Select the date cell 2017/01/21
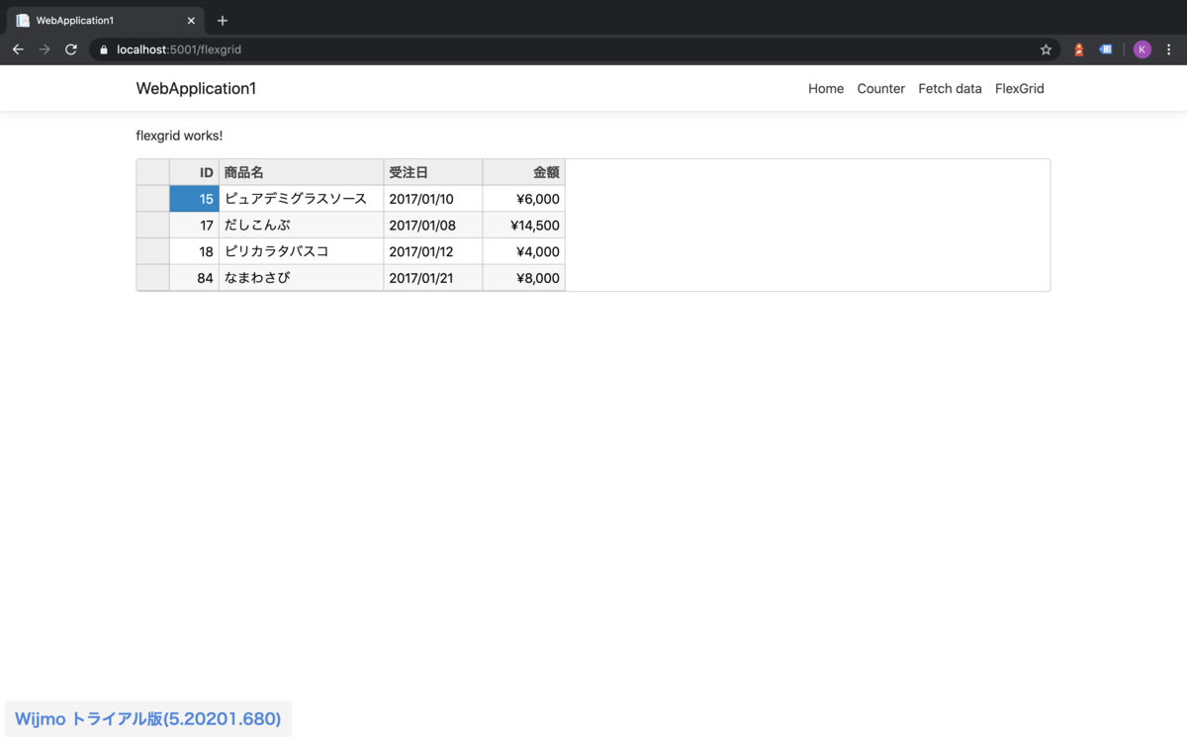 point(433,278)
